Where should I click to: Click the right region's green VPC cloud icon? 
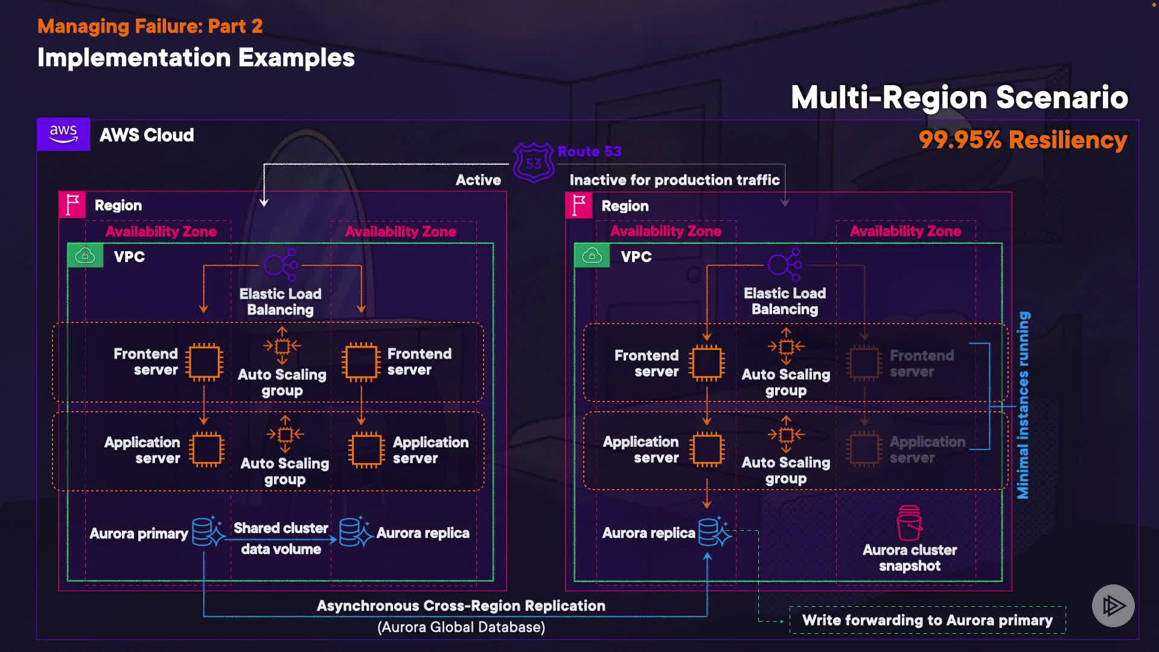pos(592,256)
